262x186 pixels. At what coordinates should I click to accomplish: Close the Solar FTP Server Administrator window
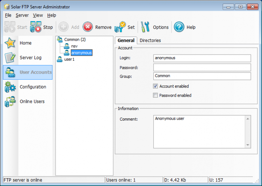(253, 7)
